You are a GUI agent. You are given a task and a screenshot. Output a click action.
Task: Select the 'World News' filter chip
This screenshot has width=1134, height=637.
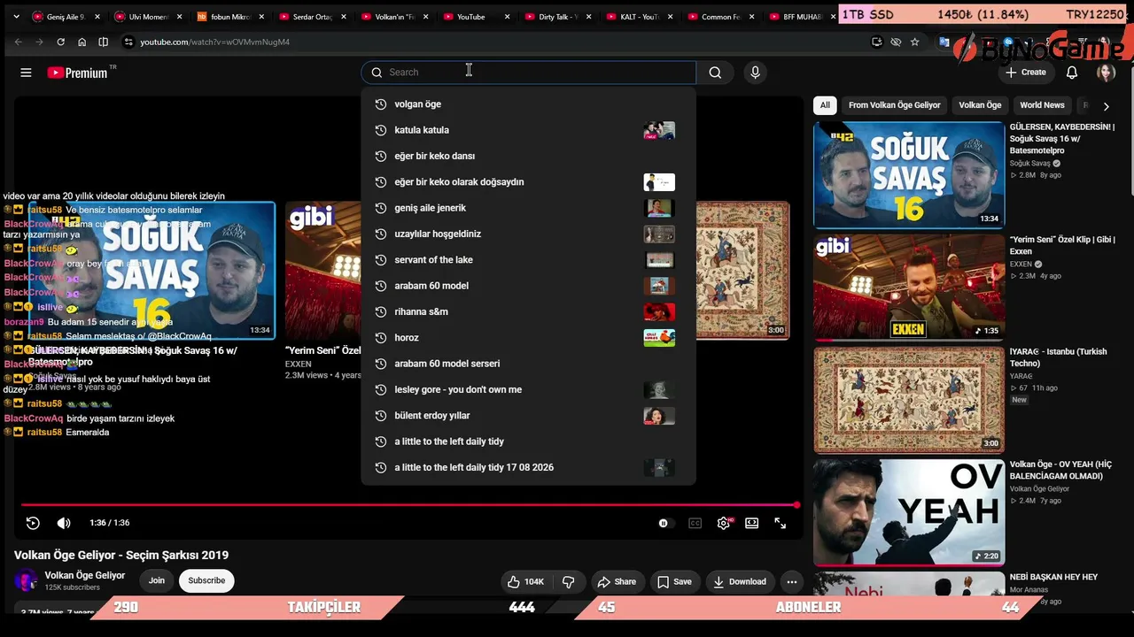(1042, 105)
